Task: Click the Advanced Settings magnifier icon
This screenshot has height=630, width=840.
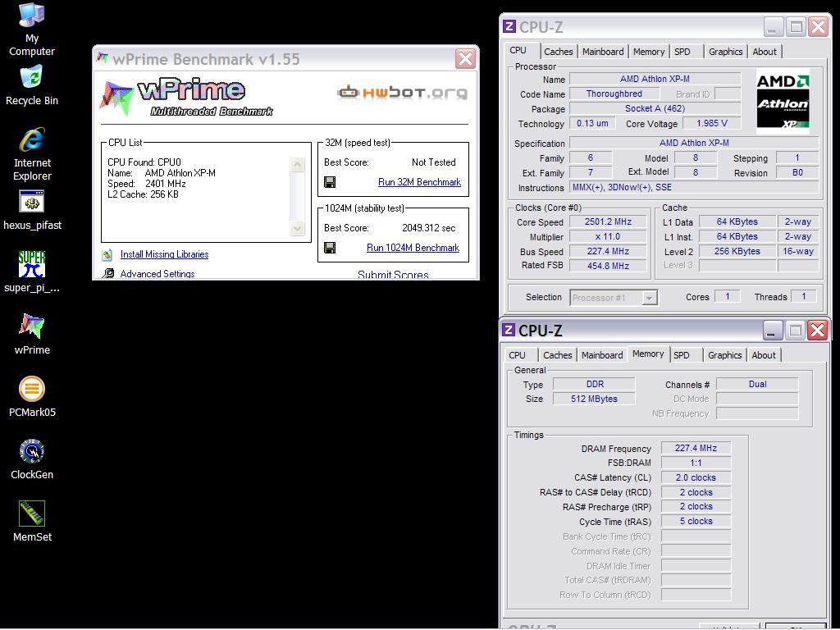Action: (107, 273)
